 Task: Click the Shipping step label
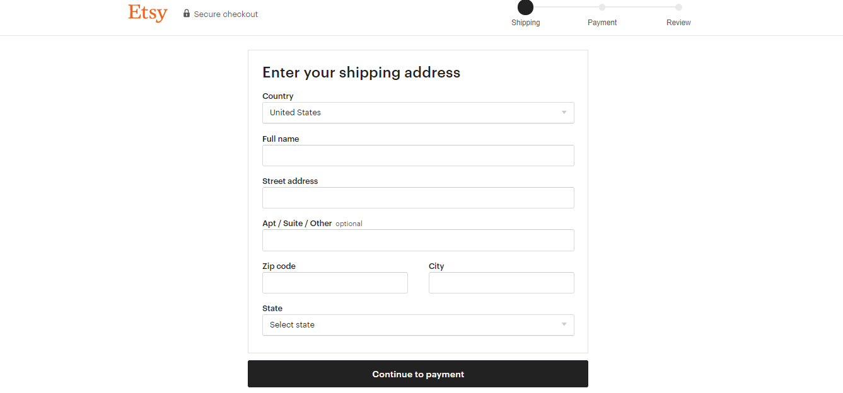tap(525, 23)
